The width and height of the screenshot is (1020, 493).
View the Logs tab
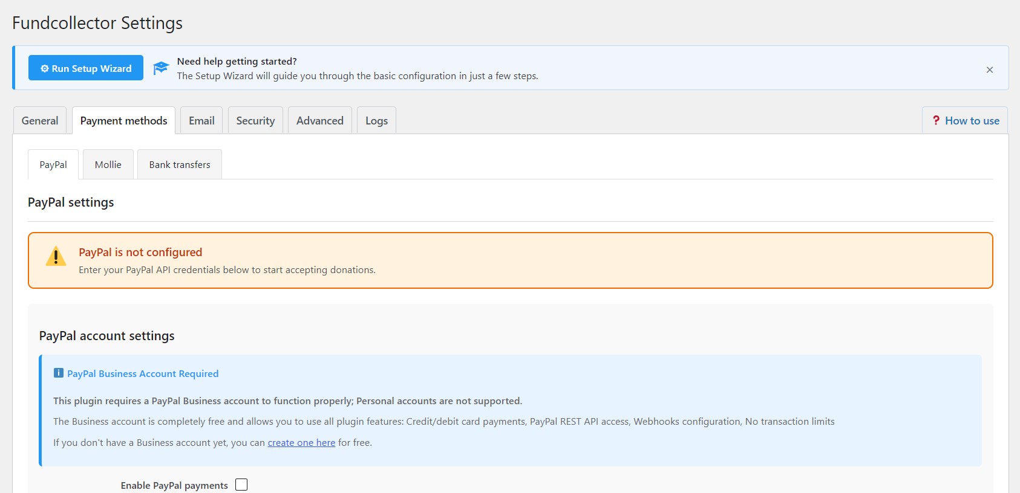(376, 121)
